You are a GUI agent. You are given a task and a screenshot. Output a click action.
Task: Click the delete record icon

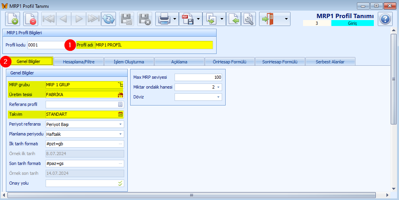click(x=31, y=19)
